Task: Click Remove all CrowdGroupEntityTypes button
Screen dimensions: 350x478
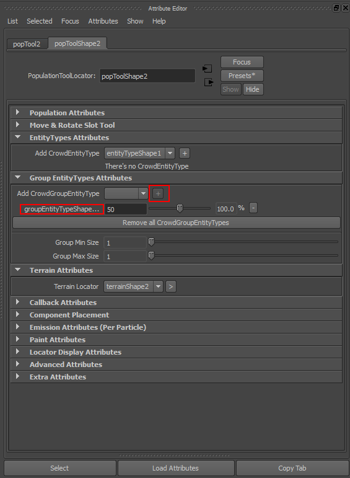Action: [177, 223]
